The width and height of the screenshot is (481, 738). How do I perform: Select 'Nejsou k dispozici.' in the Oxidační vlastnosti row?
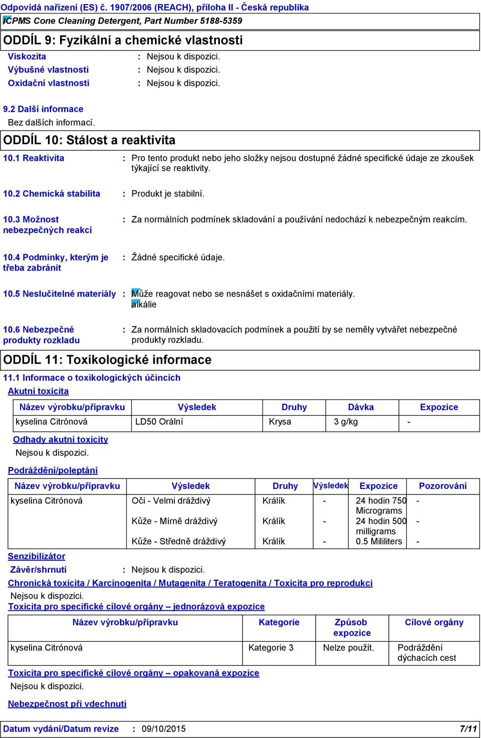click(183, 83)
